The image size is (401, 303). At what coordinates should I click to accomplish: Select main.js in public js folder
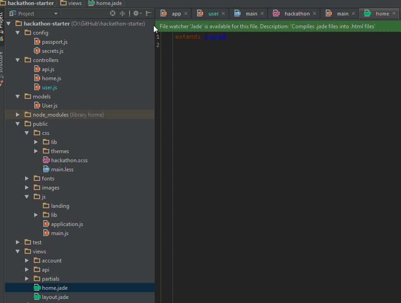pos(60,233)
